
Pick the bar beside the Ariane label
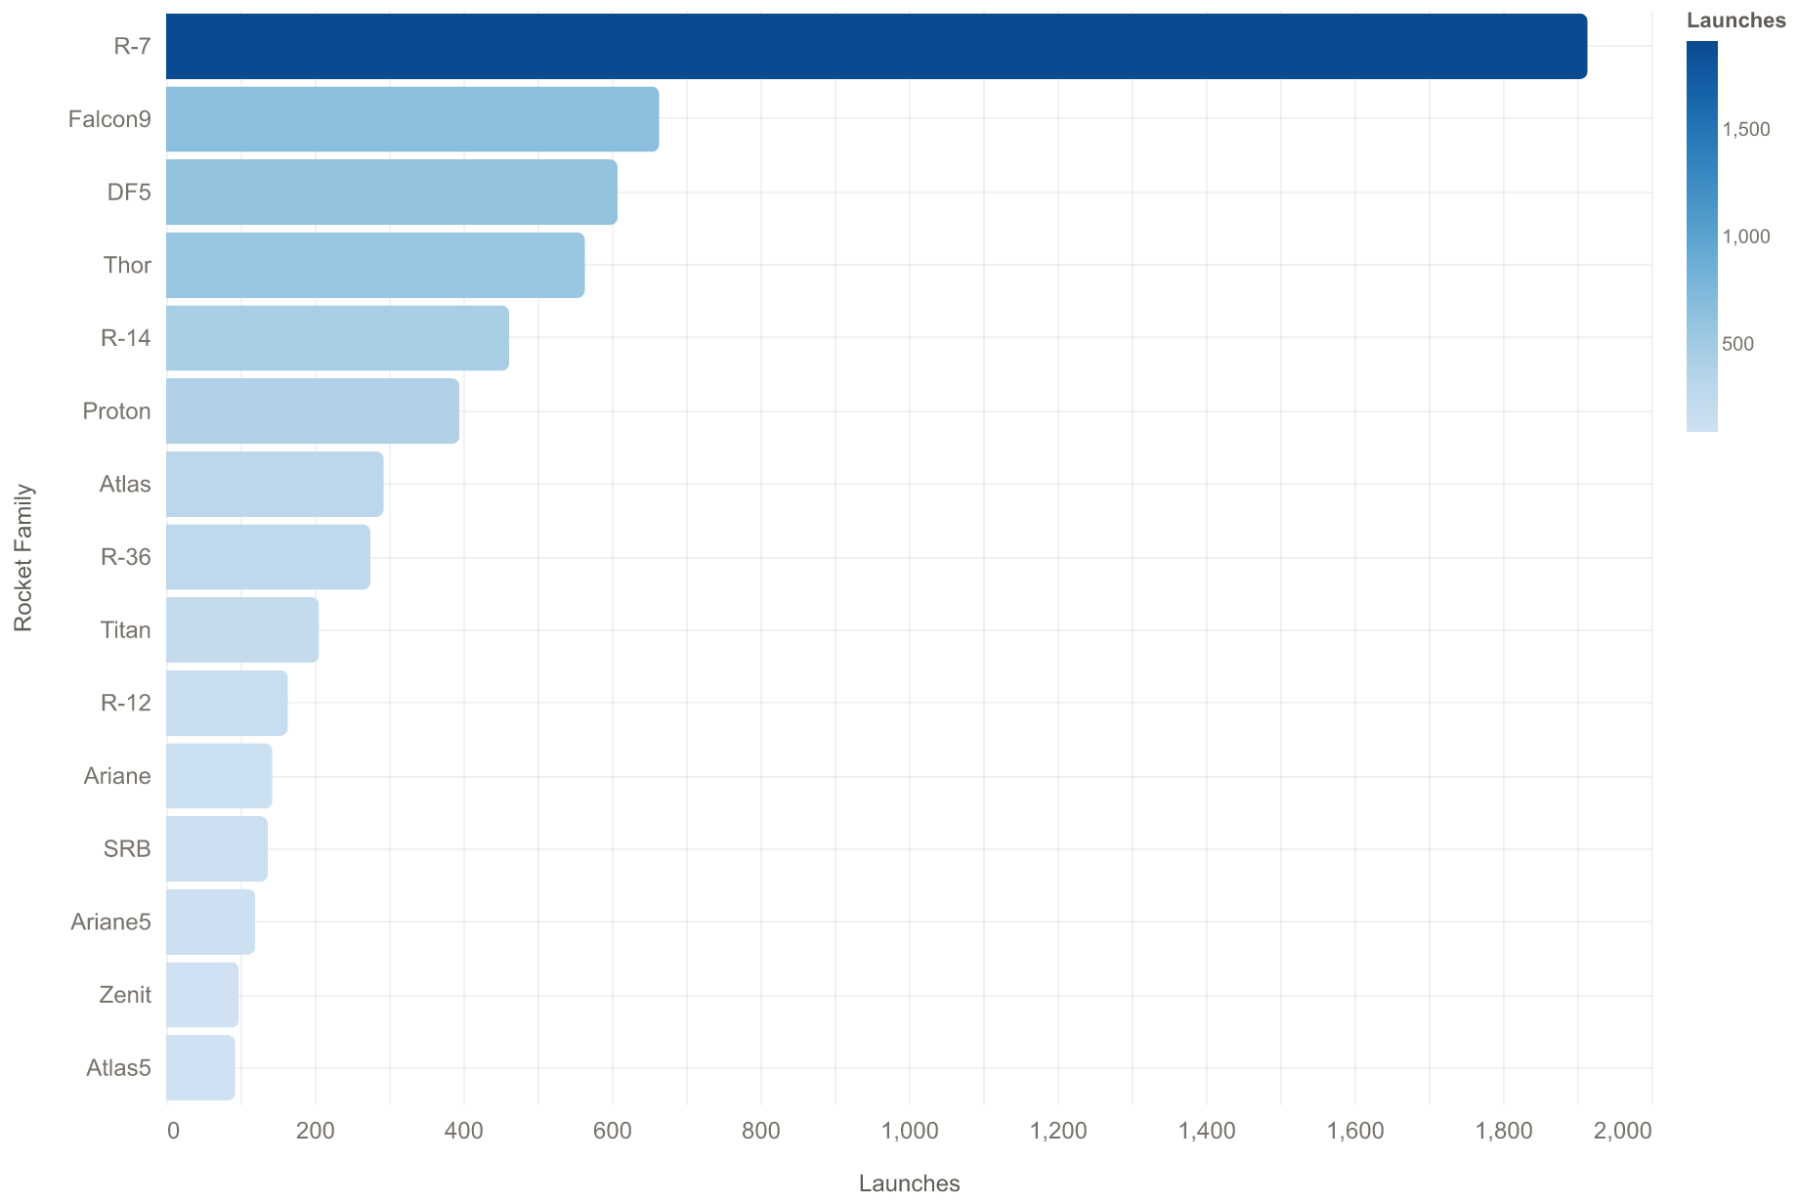pyautogui.click(x=219, y=776)
